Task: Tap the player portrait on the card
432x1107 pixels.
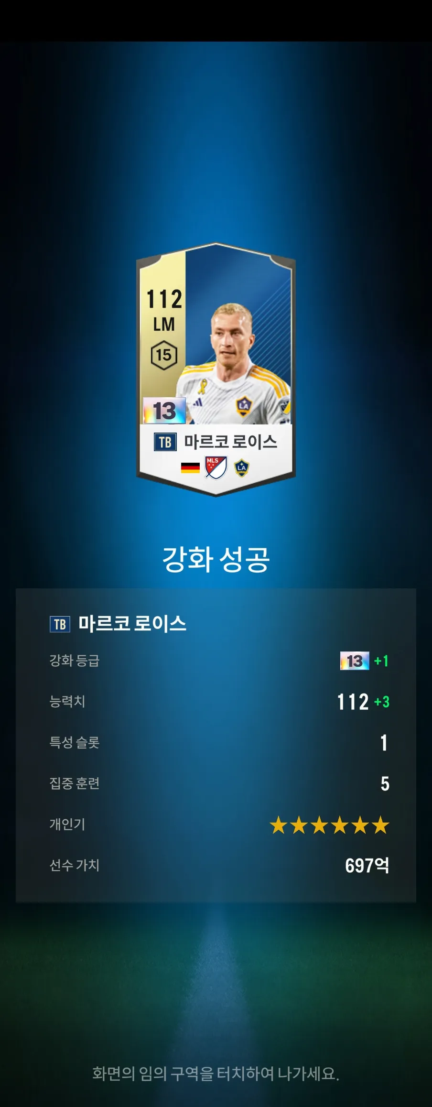Action: click(x=234, y=363)
